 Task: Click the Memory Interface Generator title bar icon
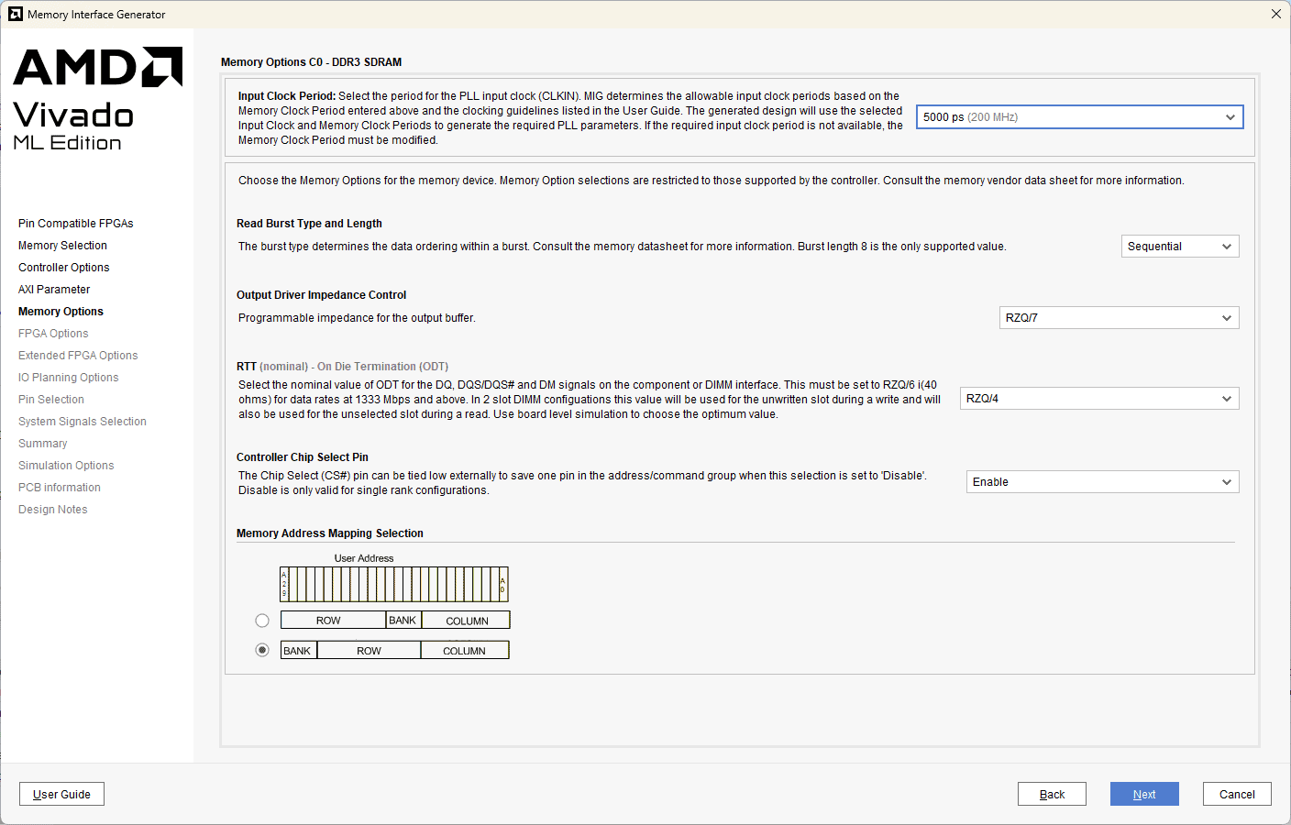16,14
